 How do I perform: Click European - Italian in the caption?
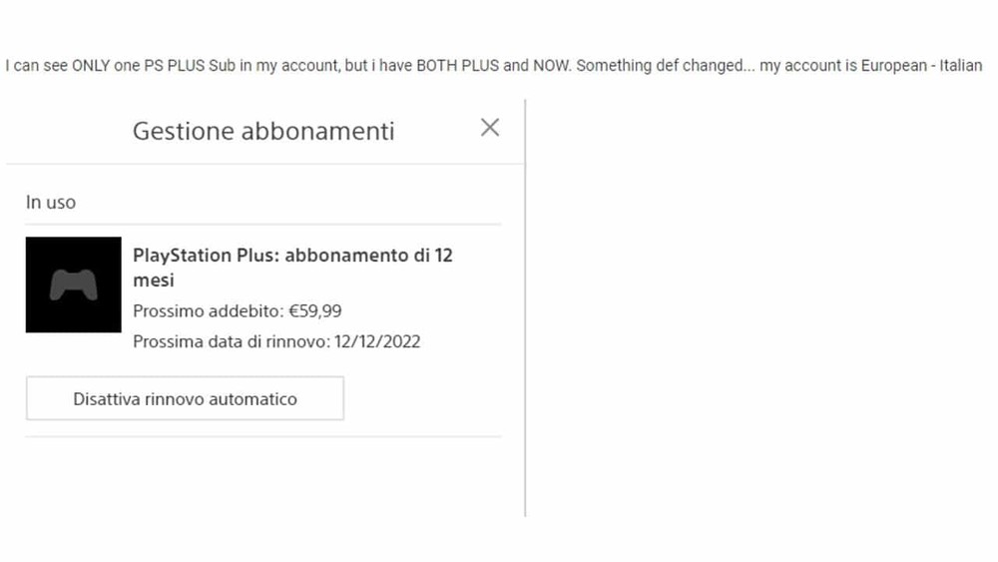[x=921, y=66]
